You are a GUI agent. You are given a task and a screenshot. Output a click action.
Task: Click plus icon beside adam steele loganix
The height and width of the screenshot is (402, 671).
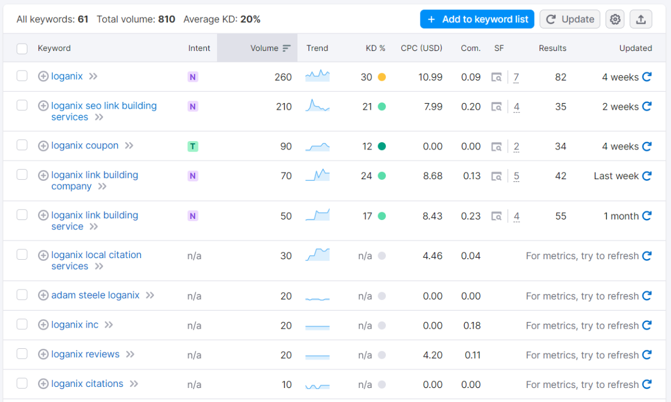(x=43, y=295)
